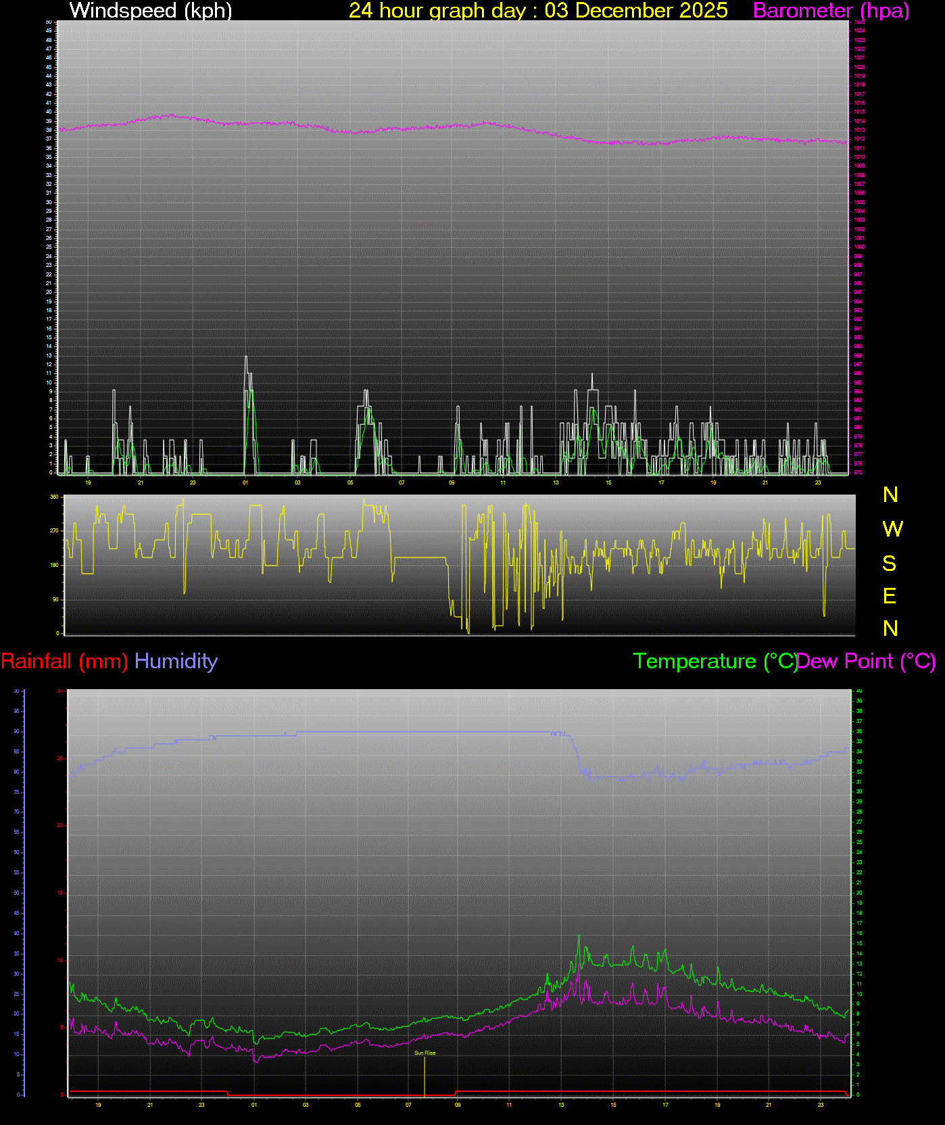Click hour '15' on the temperature chart time axis
This screenshot has width=945, height=1125.
tap(613, 1105)
